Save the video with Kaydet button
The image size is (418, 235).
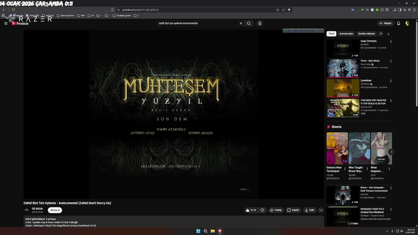(293, 210)
